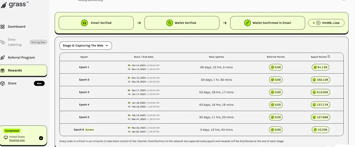Click the Epoch column header
Image resolution: width=355 pixels, height=147 pixels.
[x=84, y=57]
